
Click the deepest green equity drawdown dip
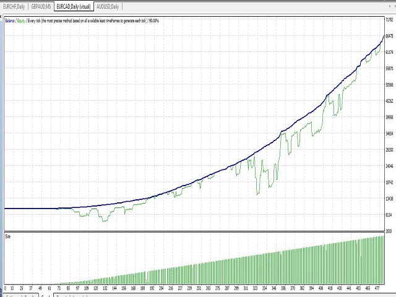[x=258, y=194]
